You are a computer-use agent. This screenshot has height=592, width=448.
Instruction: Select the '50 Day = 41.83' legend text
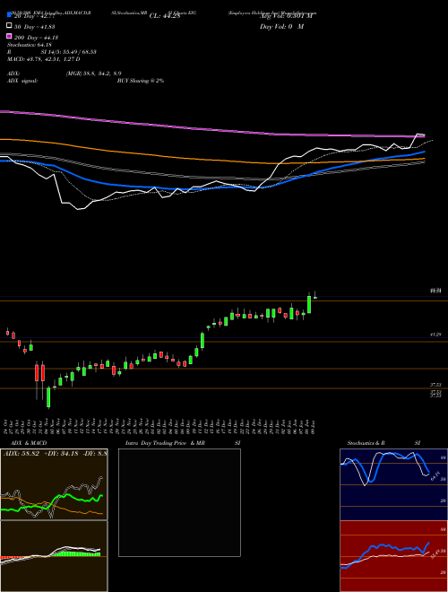[x=35, y=27]
